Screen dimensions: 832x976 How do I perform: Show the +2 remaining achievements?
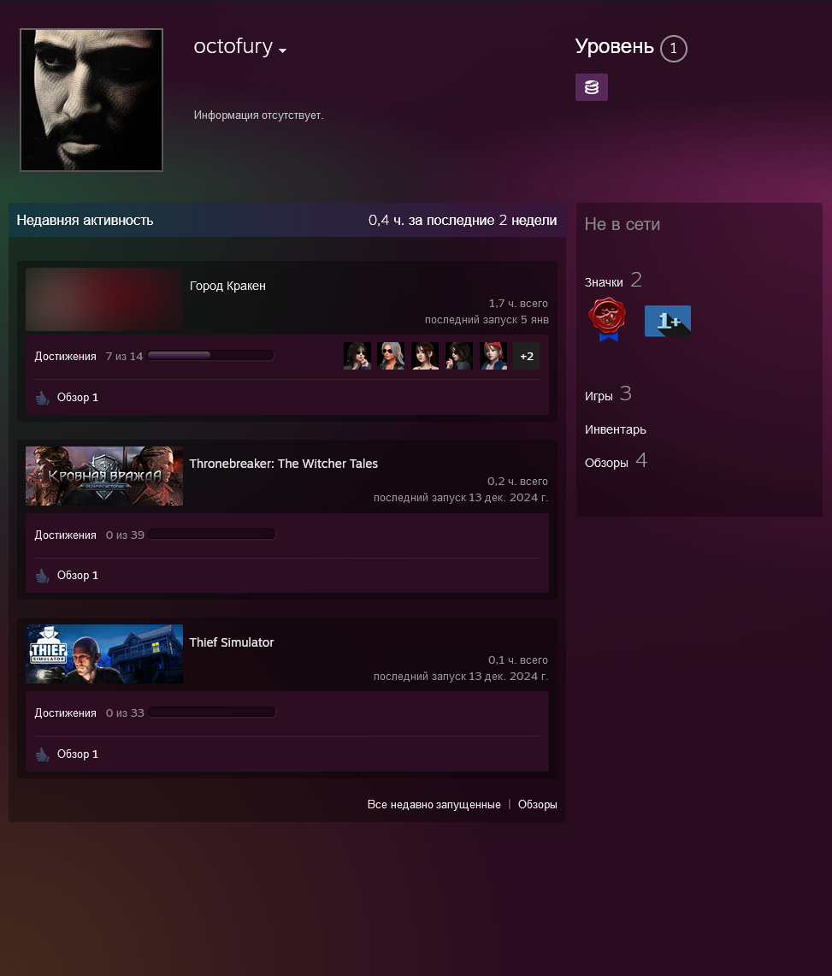point(527,356)
